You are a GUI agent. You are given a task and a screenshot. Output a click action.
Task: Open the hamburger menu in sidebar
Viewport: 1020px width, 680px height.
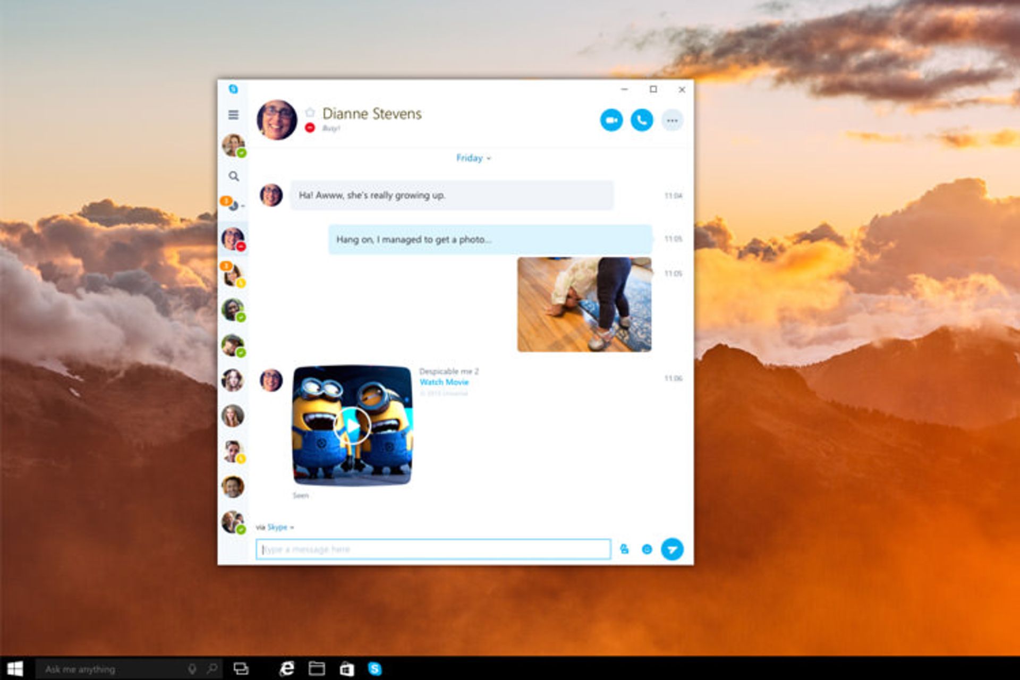click(x=233, y=115)
